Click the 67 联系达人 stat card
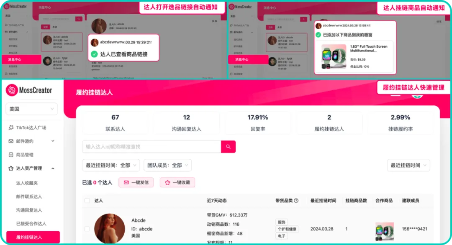 (x=115, y=123)
